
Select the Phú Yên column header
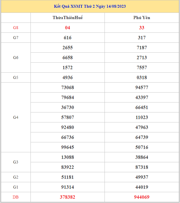tap(142, 18)
